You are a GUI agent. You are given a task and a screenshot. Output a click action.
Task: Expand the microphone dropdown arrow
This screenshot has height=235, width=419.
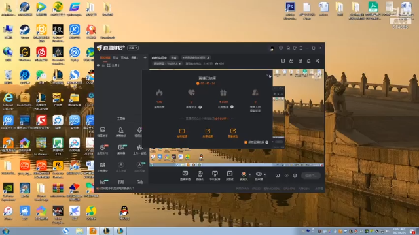click(x=250, y=175)
